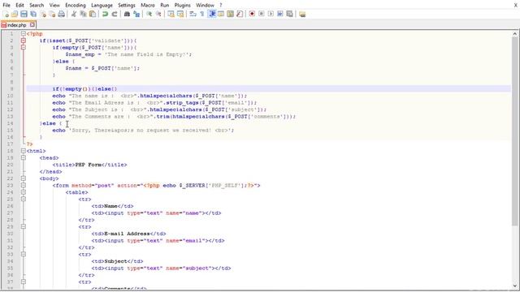
Task: Click the Zoom Out toolbar icon
Action: [158, 14]
